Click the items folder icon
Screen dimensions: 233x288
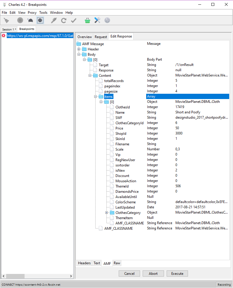pos(101,96)
